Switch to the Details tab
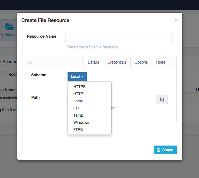 click(93, 62)
